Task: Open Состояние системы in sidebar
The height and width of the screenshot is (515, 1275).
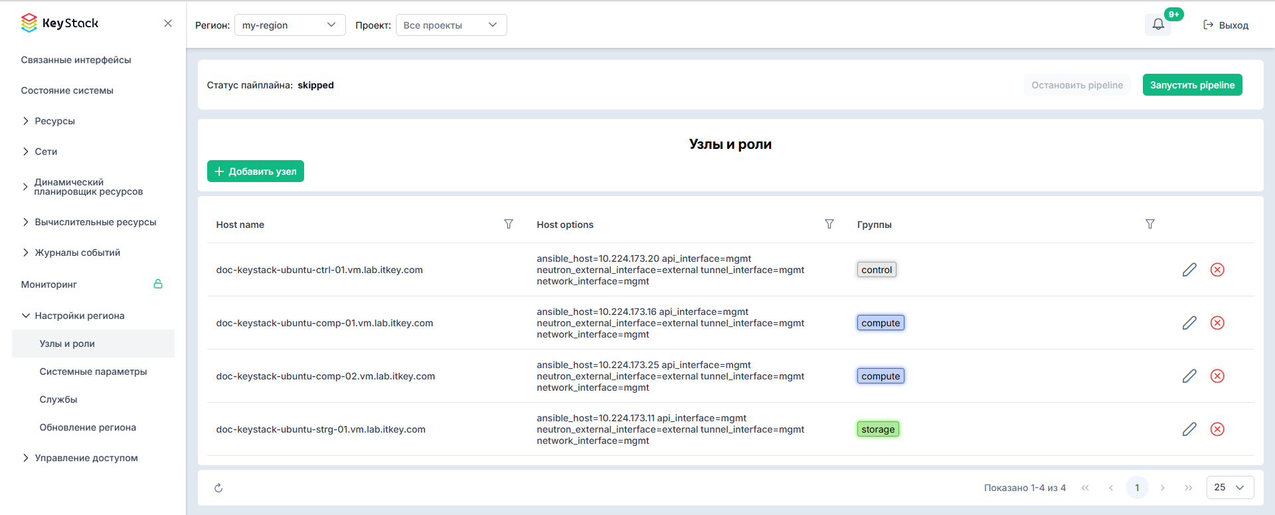Action: tap(67, 90)
